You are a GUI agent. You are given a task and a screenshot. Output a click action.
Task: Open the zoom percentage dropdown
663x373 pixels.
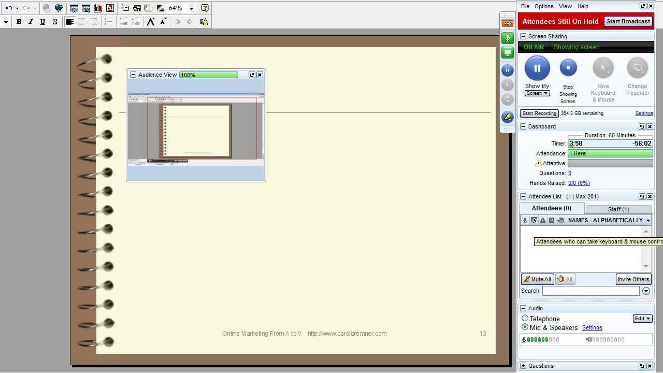(191, 8)
